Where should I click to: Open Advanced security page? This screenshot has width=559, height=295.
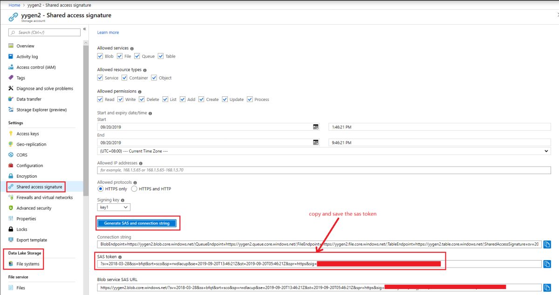coord(34,208)
